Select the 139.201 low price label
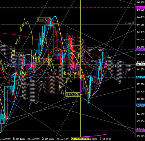Screen dimensions: 145x141 pos(73,95)
